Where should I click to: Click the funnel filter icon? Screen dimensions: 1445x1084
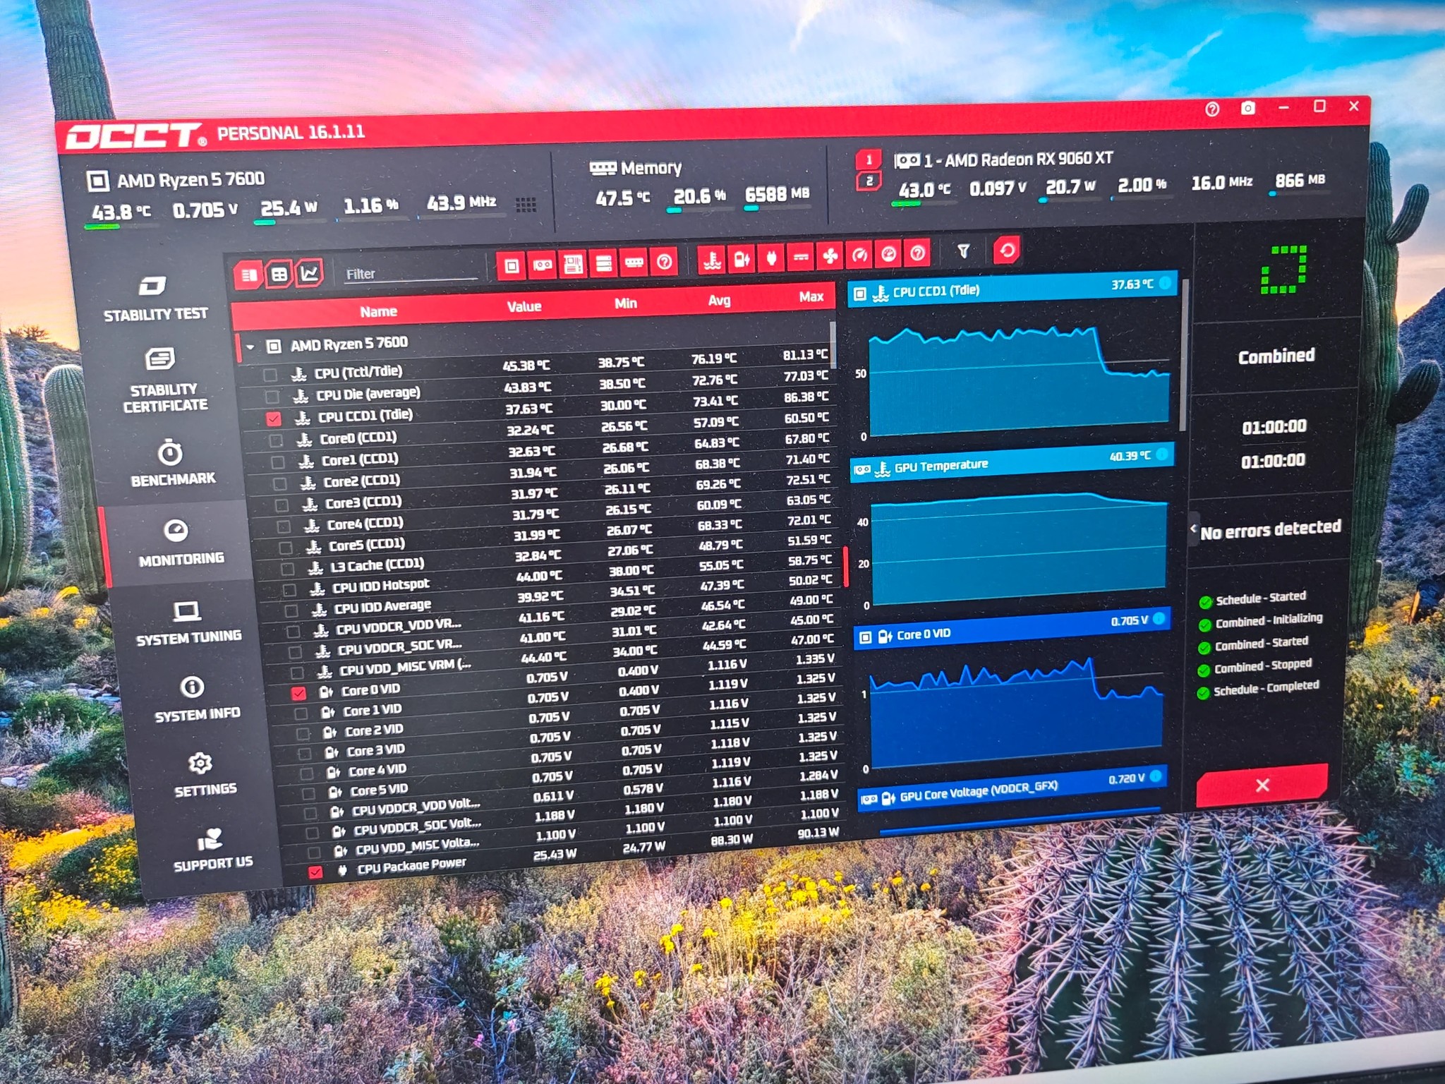pos(963,251)
